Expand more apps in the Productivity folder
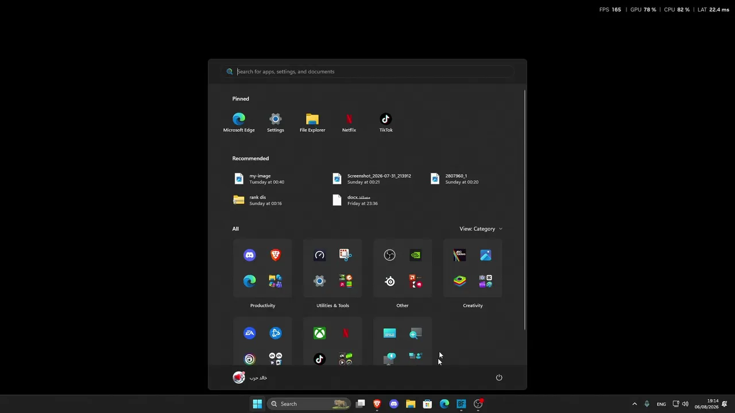This screenshot has height=413, width=735. coord(276,281)
